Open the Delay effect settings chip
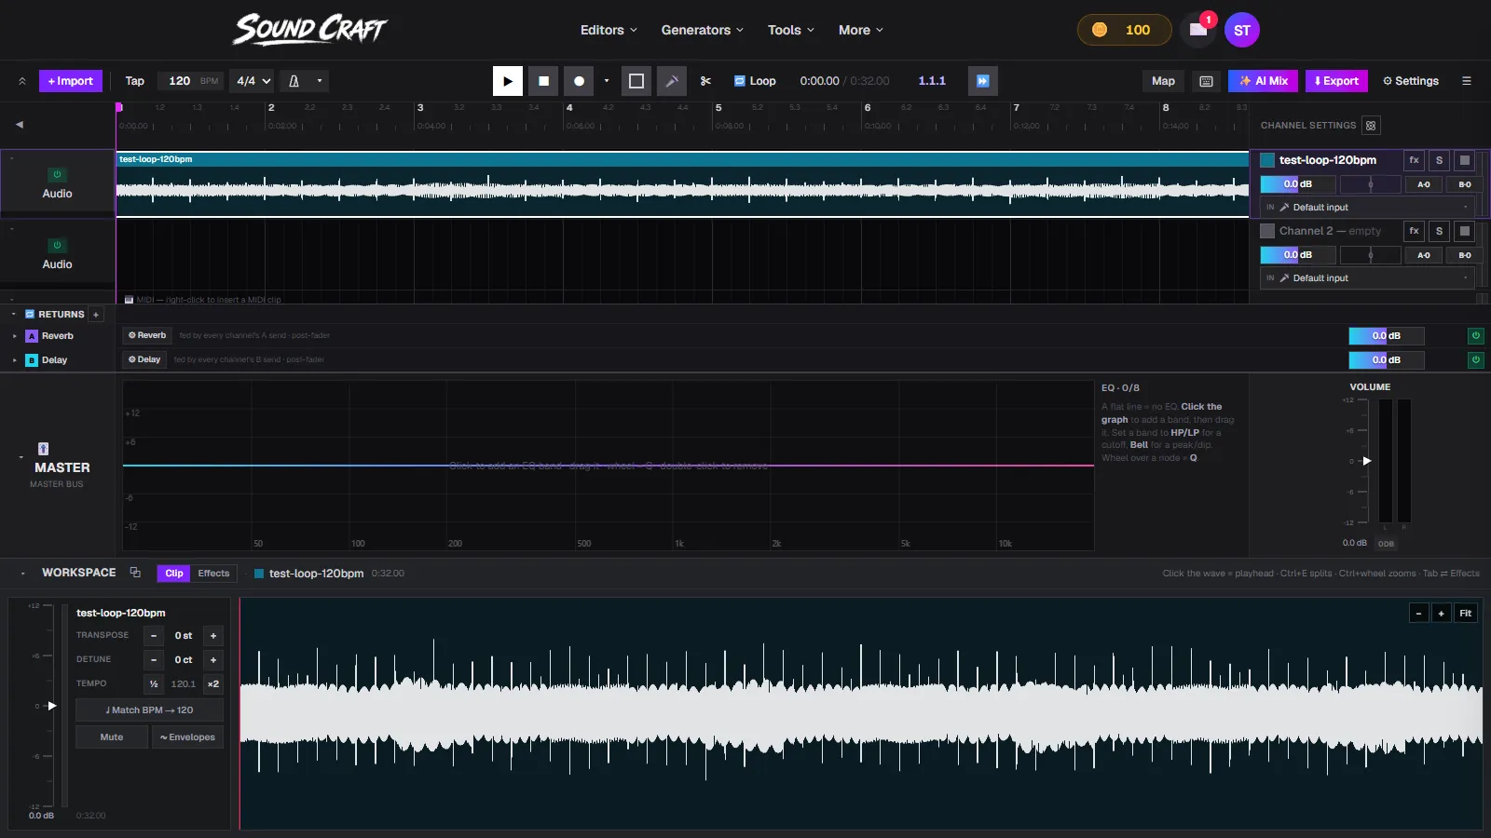The width and height of the screenshot is (1491, 838). [144, 359]
